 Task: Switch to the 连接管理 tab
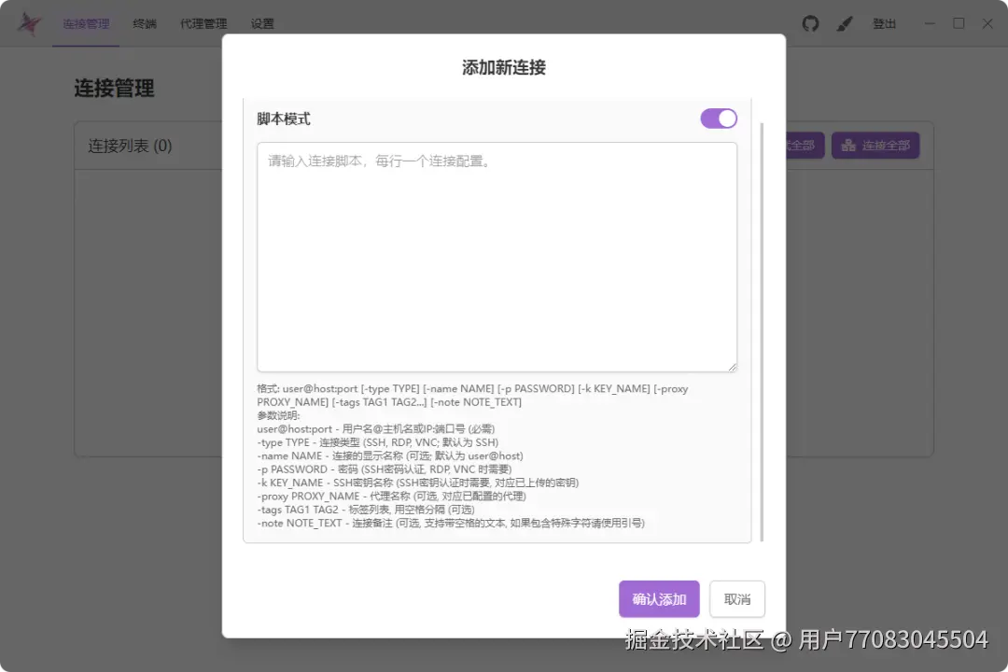86,23
